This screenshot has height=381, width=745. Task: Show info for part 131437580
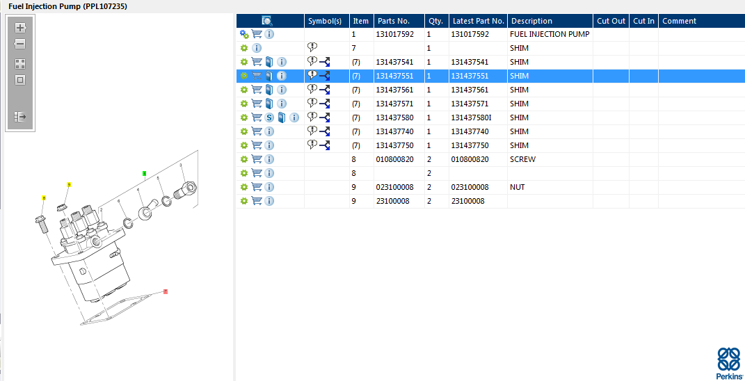(294, 117)
